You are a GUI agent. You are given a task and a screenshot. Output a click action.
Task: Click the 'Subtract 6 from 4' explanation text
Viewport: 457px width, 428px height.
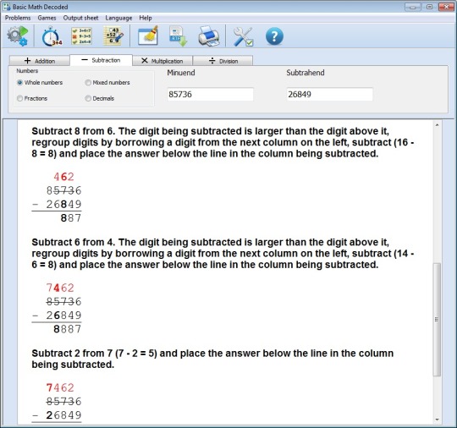click(223, 254)
